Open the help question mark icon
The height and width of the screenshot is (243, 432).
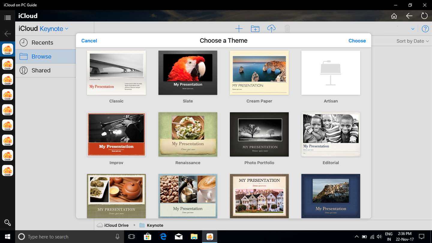click(x=425, y=29)
